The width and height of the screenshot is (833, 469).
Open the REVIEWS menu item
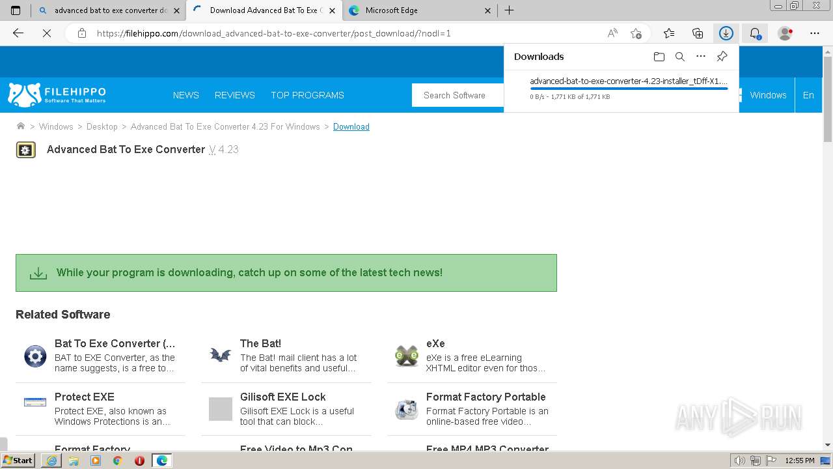click(x=235, y=95)
